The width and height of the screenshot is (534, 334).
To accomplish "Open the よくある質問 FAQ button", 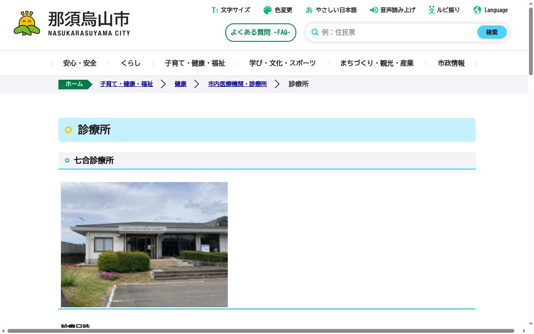I will pyautogui.click(x=261, y=33).
